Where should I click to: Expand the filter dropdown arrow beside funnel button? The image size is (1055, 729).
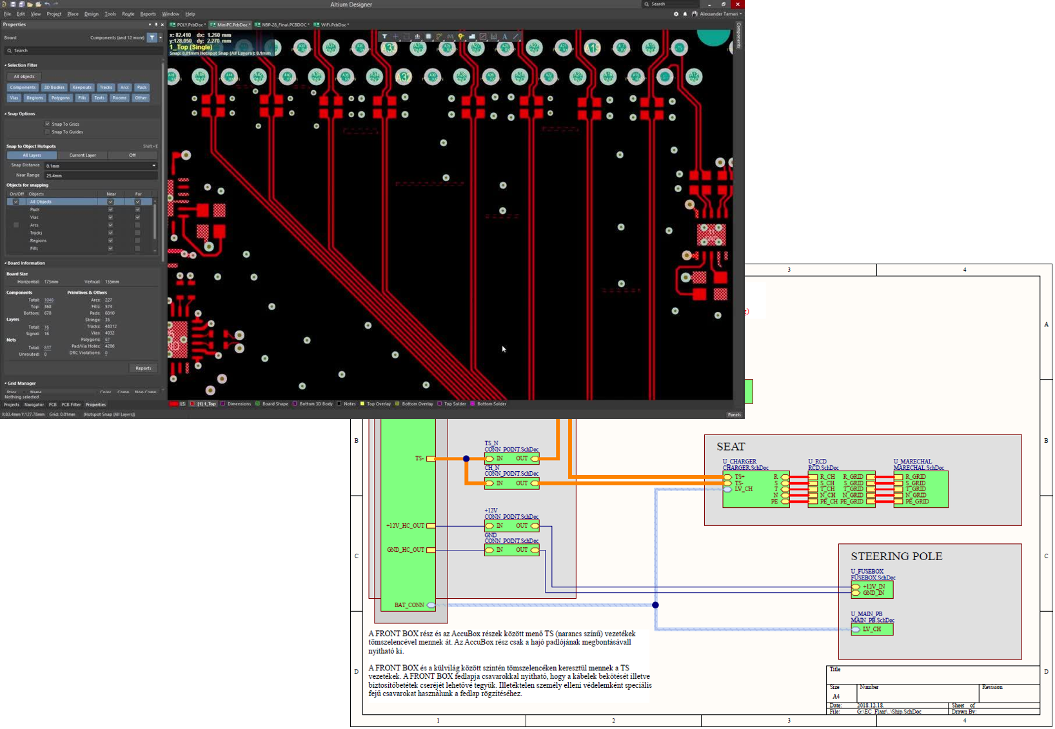click(161, 37)
